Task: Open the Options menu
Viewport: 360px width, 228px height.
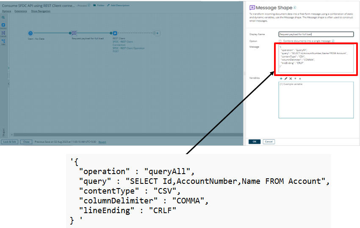Action: point(6,11)
